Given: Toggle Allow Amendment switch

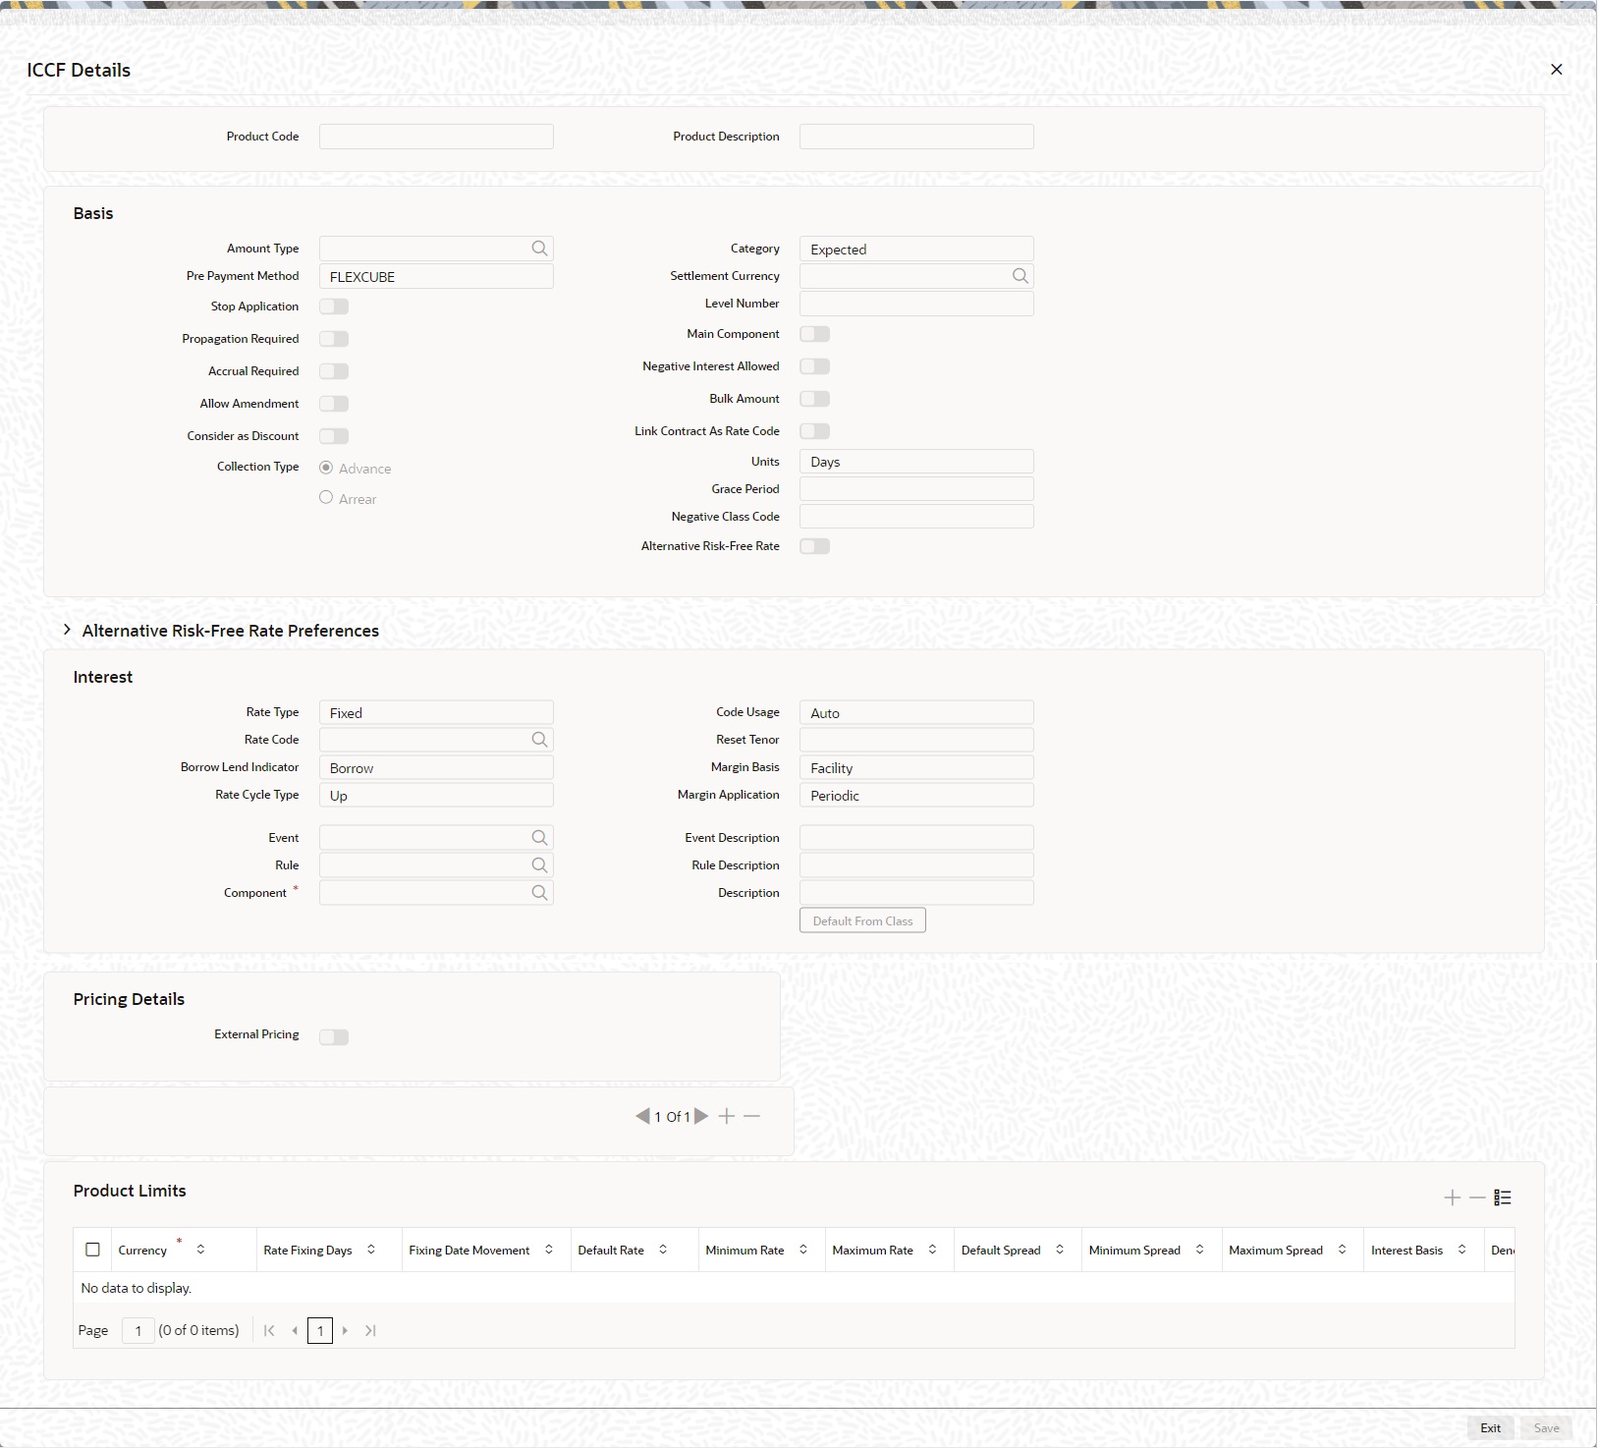Looking at the screenshot, I should point(334,404).
